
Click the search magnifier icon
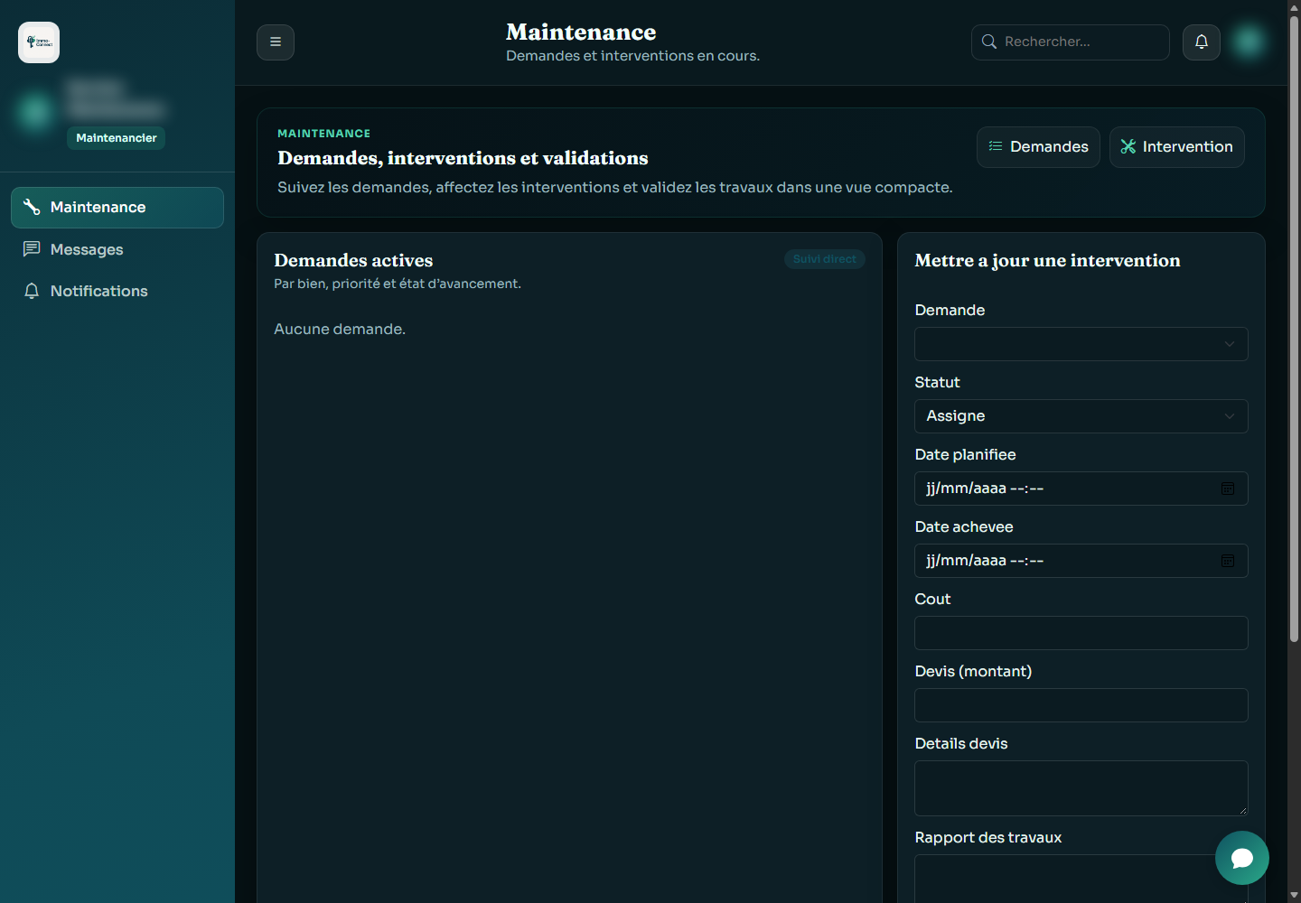[989, 42]
